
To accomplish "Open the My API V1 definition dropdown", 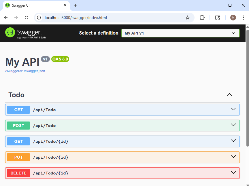I will point(180,33).
